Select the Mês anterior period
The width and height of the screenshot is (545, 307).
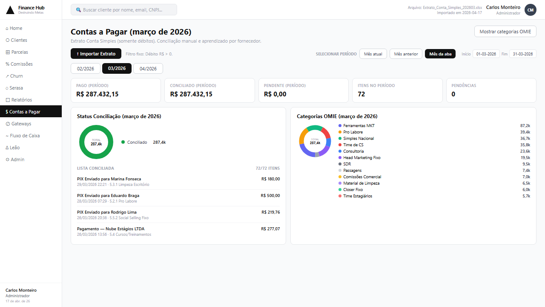point(406,54)
